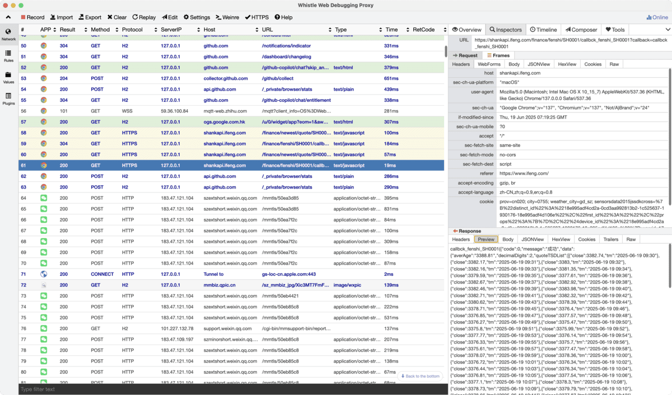
Task: Open the Request section's Raw tab
Action: click(x=614, y=64)
